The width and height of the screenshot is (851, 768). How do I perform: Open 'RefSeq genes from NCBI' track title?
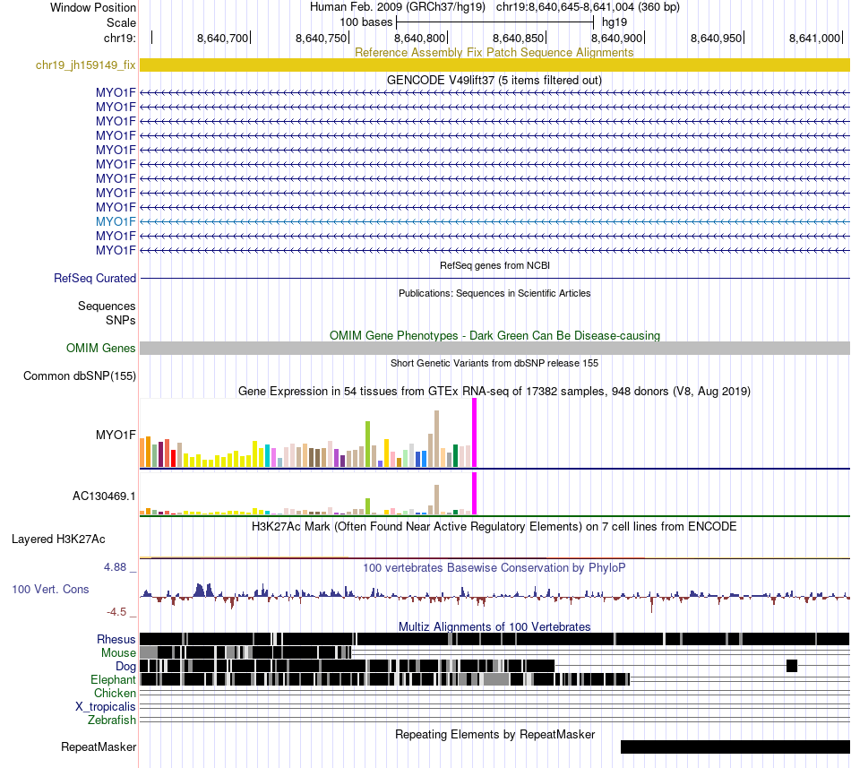[x=494, y=265]
